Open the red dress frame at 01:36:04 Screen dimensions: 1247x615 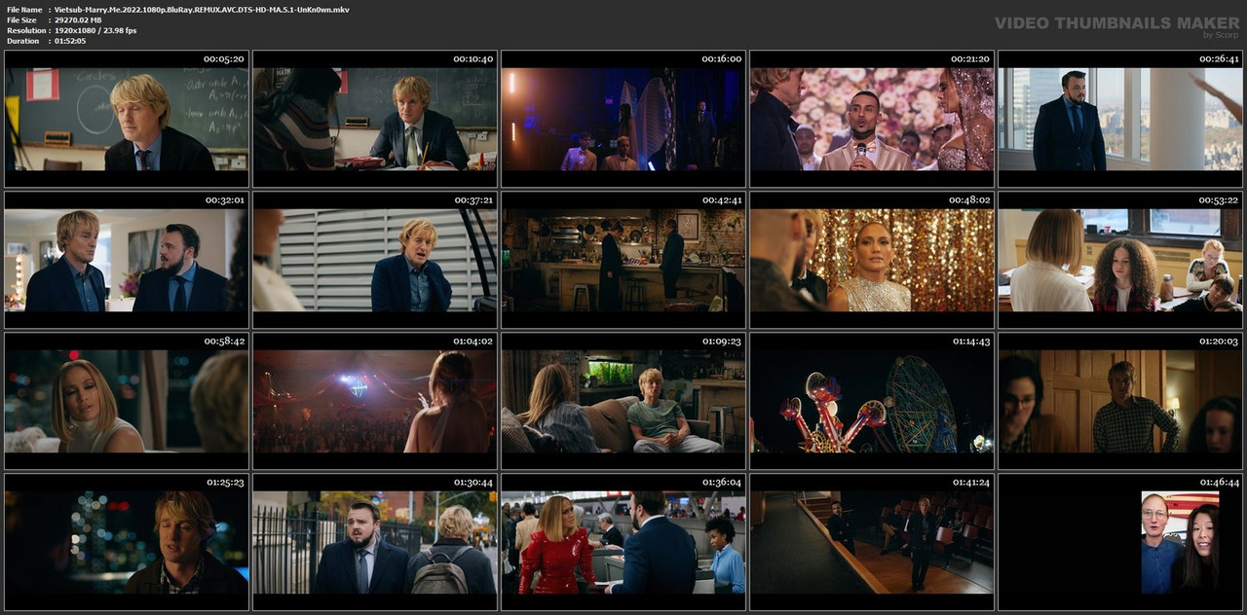point(623,542)
